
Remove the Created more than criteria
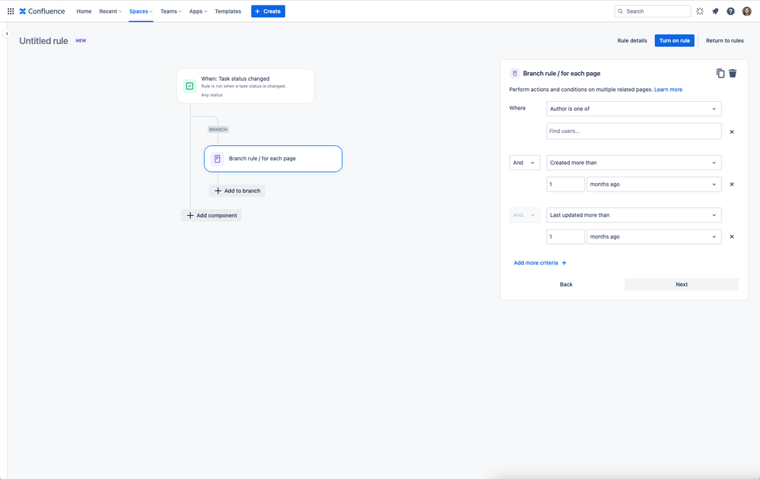pos(732,184)
